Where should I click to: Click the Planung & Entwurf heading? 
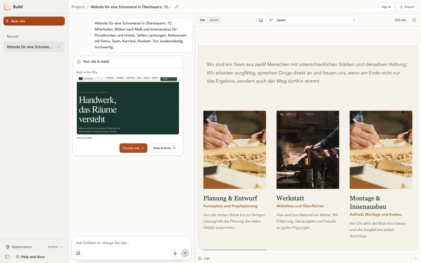[x=230, y=198]
